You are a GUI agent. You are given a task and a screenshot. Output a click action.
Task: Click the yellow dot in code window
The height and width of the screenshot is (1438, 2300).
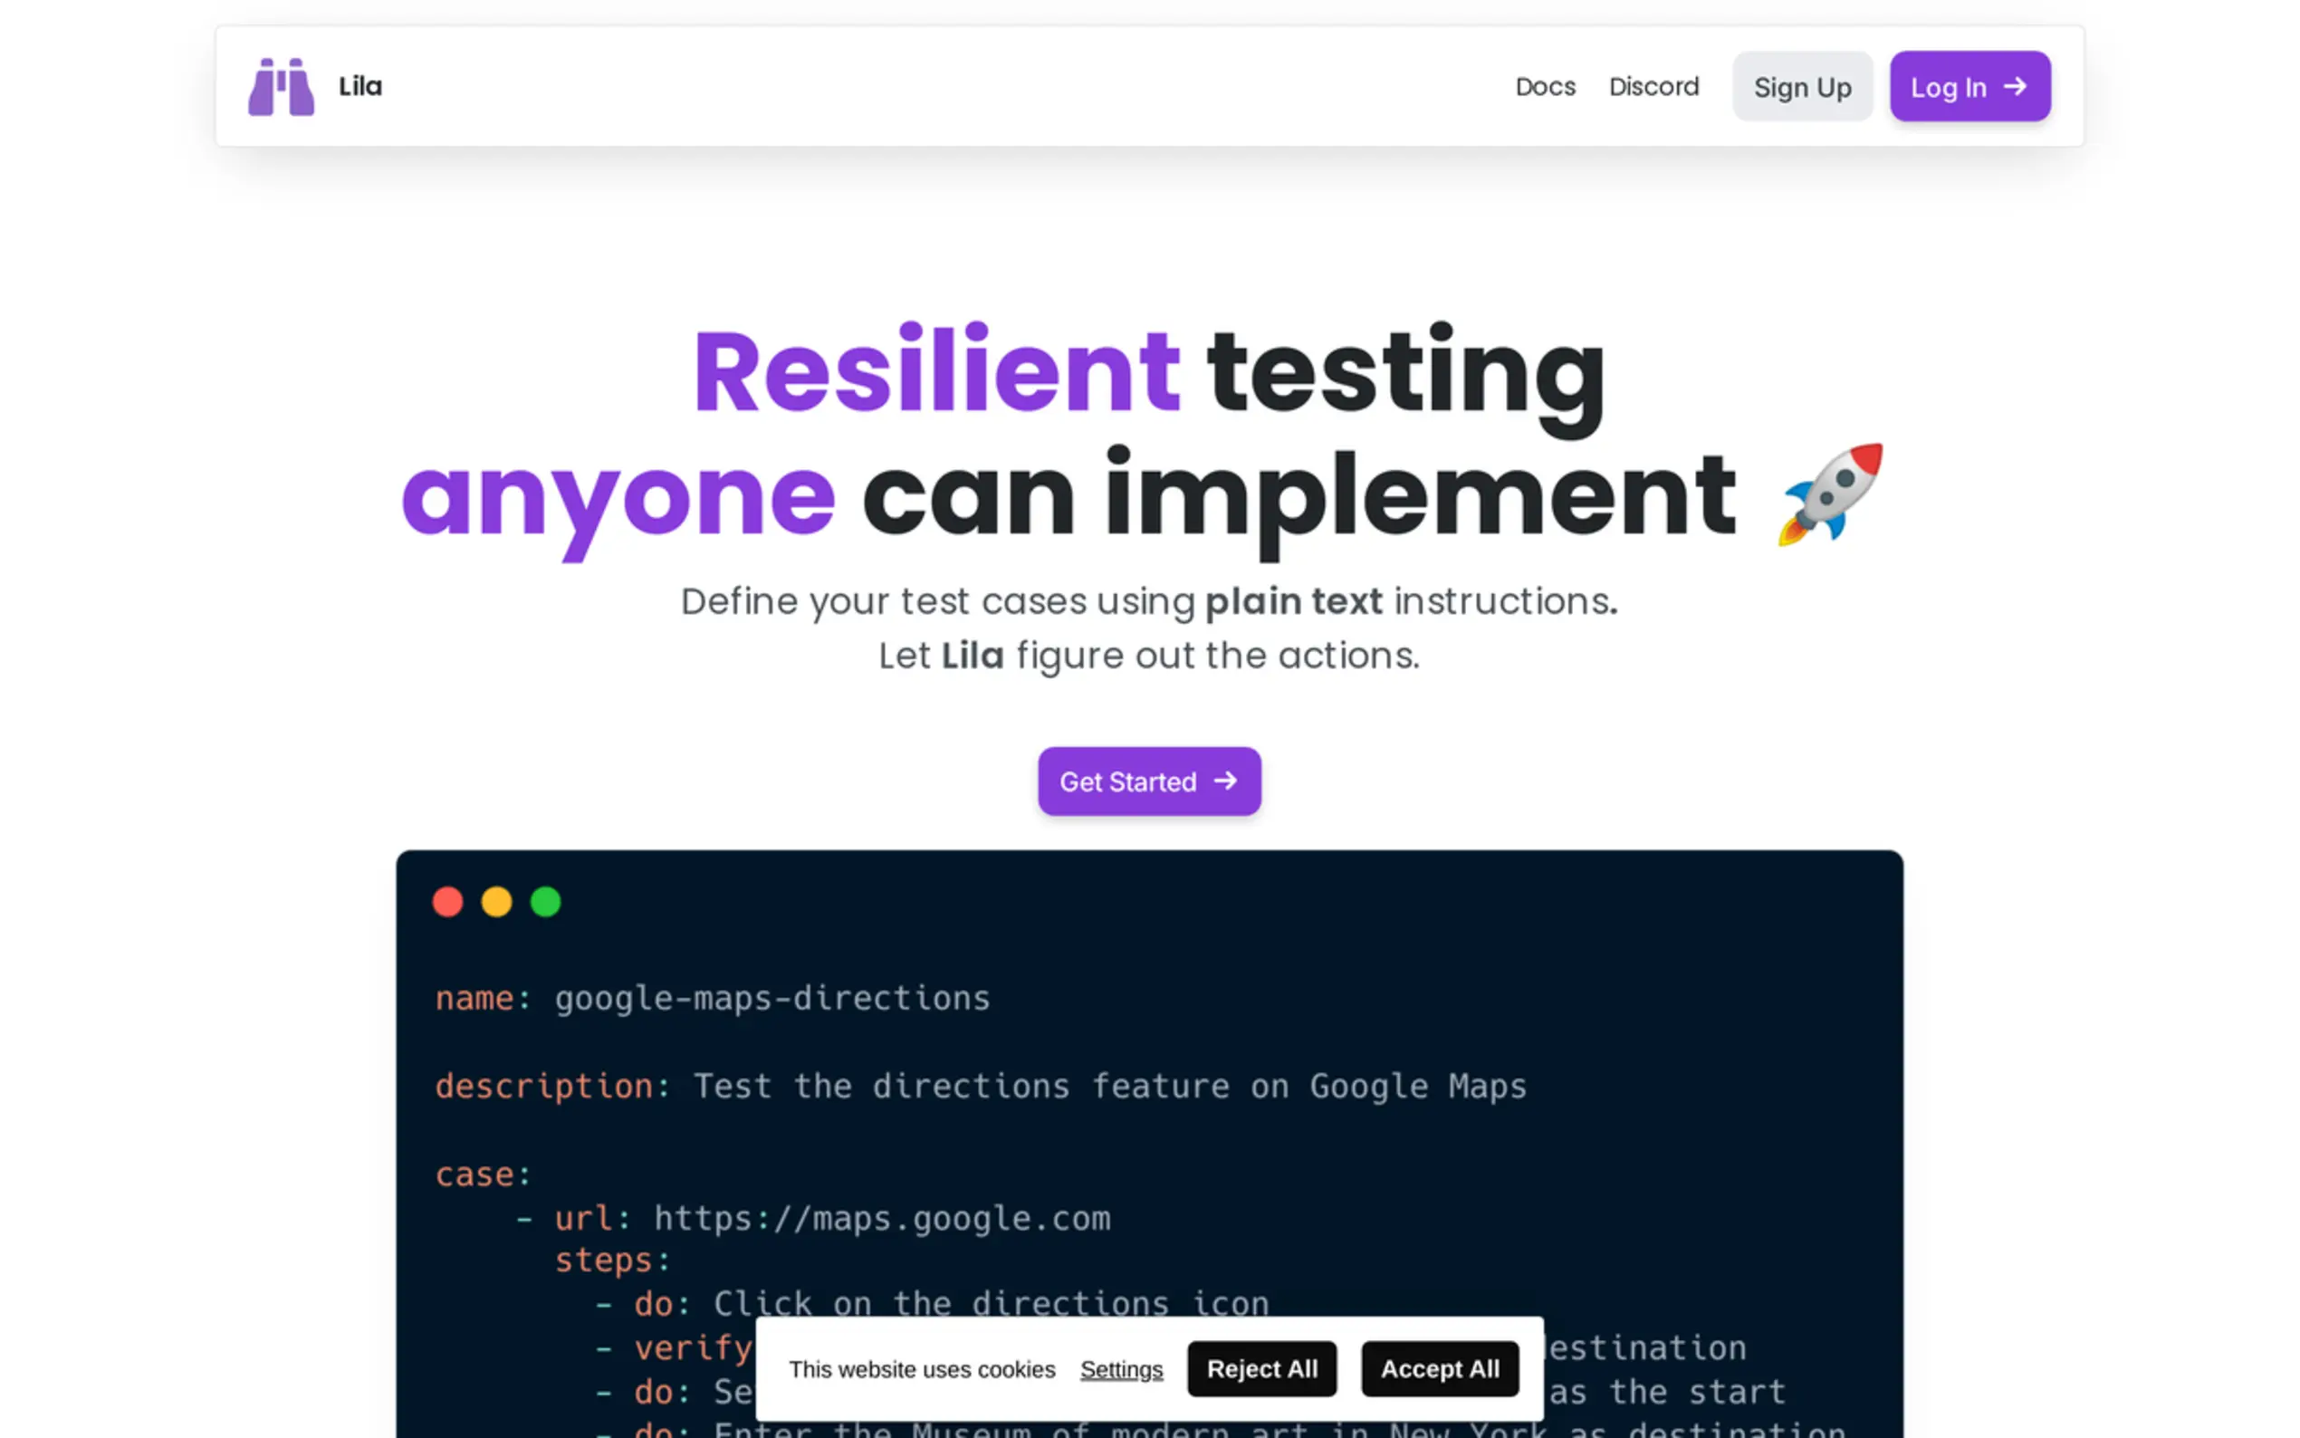coord(496,902)
